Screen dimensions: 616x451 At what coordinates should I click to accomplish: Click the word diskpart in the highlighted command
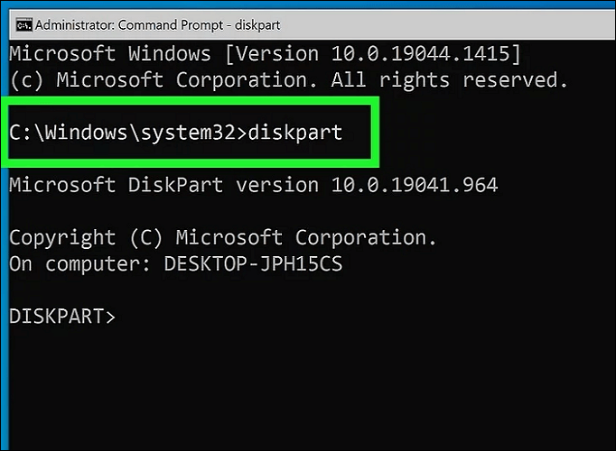click(x=294, y=133)
